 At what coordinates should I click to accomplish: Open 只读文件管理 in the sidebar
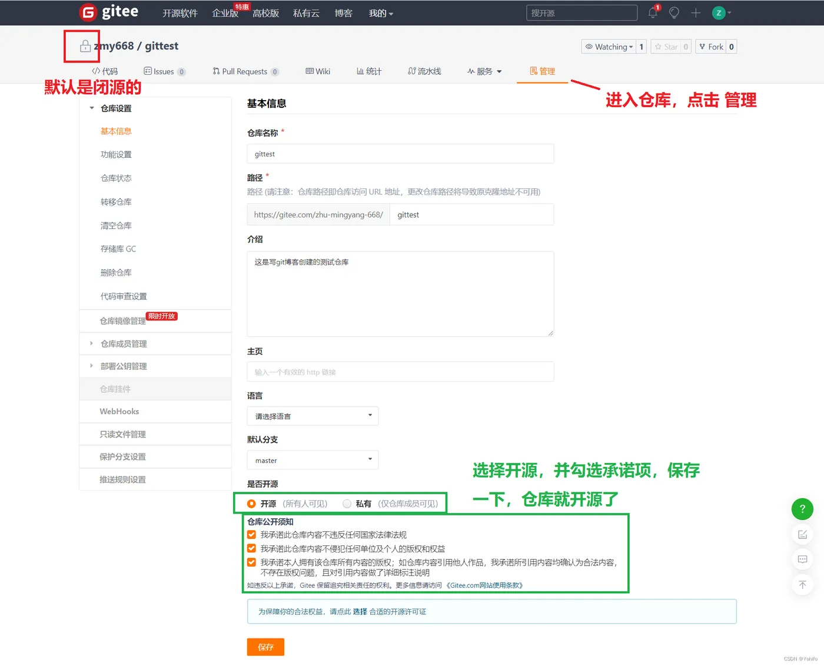click(x=122, y=434)
